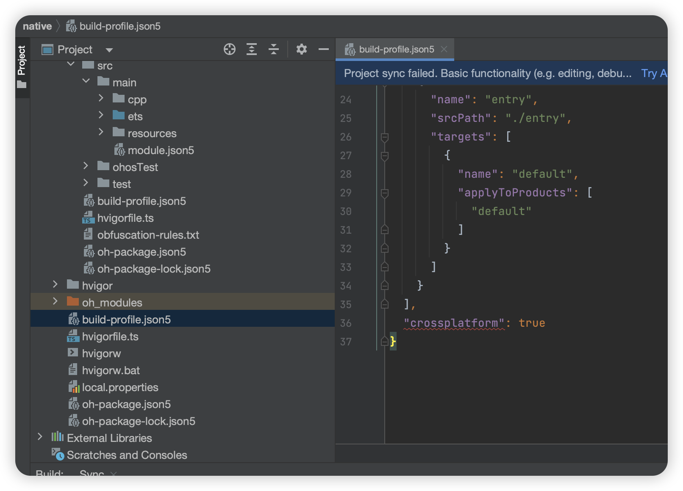Click the "srcPath" key on line 25

coord(461,118)
